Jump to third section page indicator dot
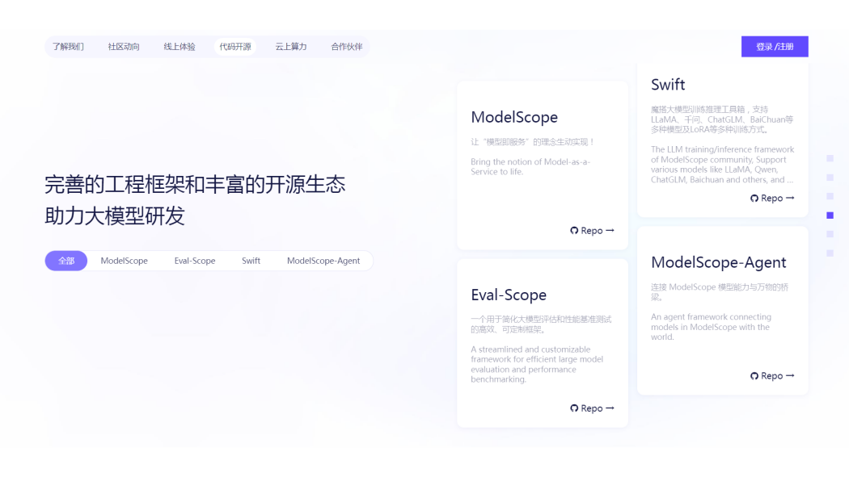This screenshot has height=477, width=849. 830,196
